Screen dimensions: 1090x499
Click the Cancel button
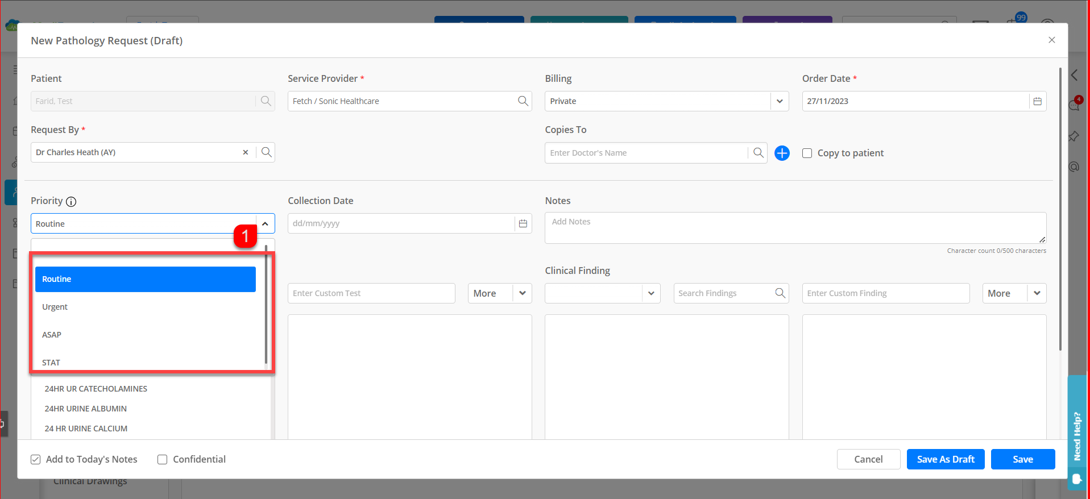tap(868, 459)
